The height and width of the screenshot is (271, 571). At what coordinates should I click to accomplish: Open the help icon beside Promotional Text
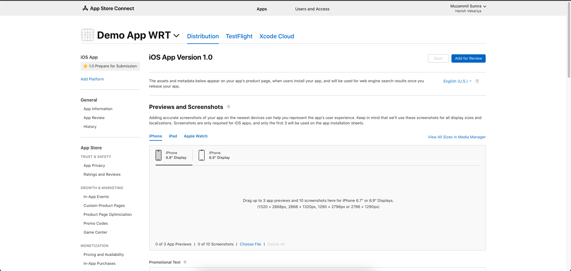[x=185, y=262]
